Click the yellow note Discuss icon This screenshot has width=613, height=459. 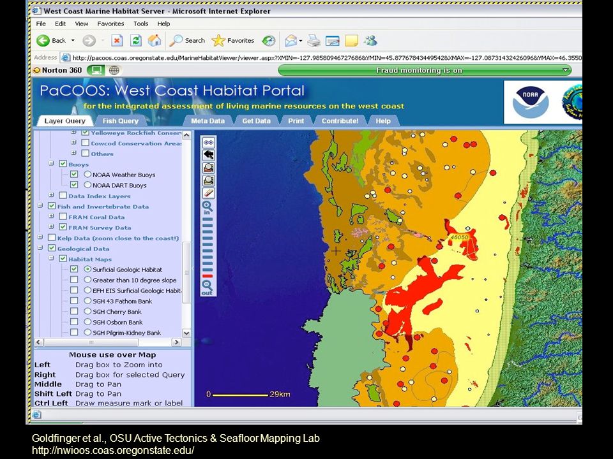click(351, 40)
